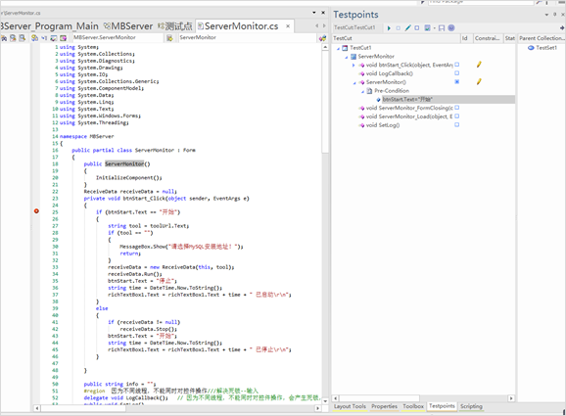Viewport: 566px width, 416px height.
Task: Click the pencil icon on the btnStart_Click row
Action: pos(479,65)
